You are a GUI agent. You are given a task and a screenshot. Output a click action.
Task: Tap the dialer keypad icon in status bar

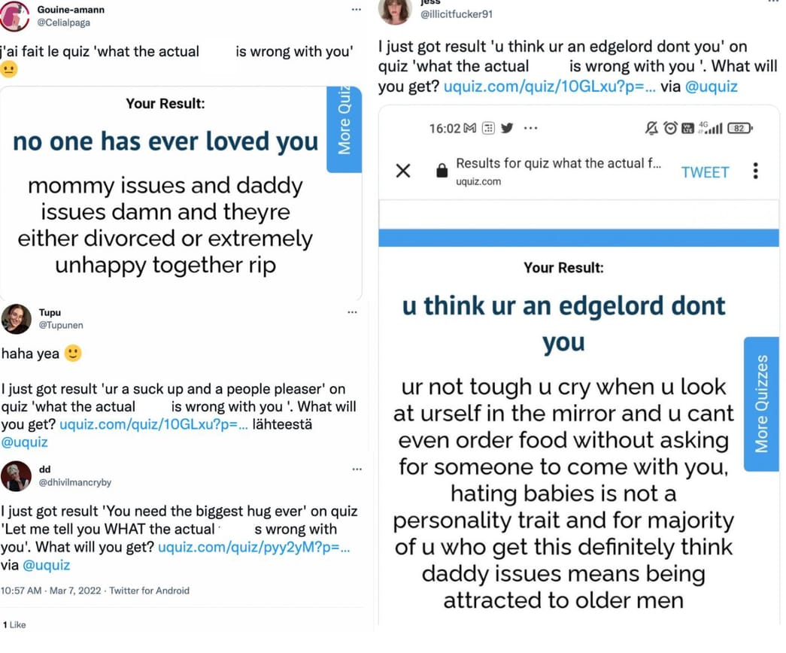(x=489, y=128)
